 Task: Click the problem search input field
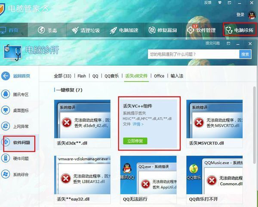pos(193,54)
